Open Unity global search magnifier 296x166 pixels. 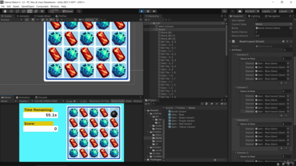[224, 11]
